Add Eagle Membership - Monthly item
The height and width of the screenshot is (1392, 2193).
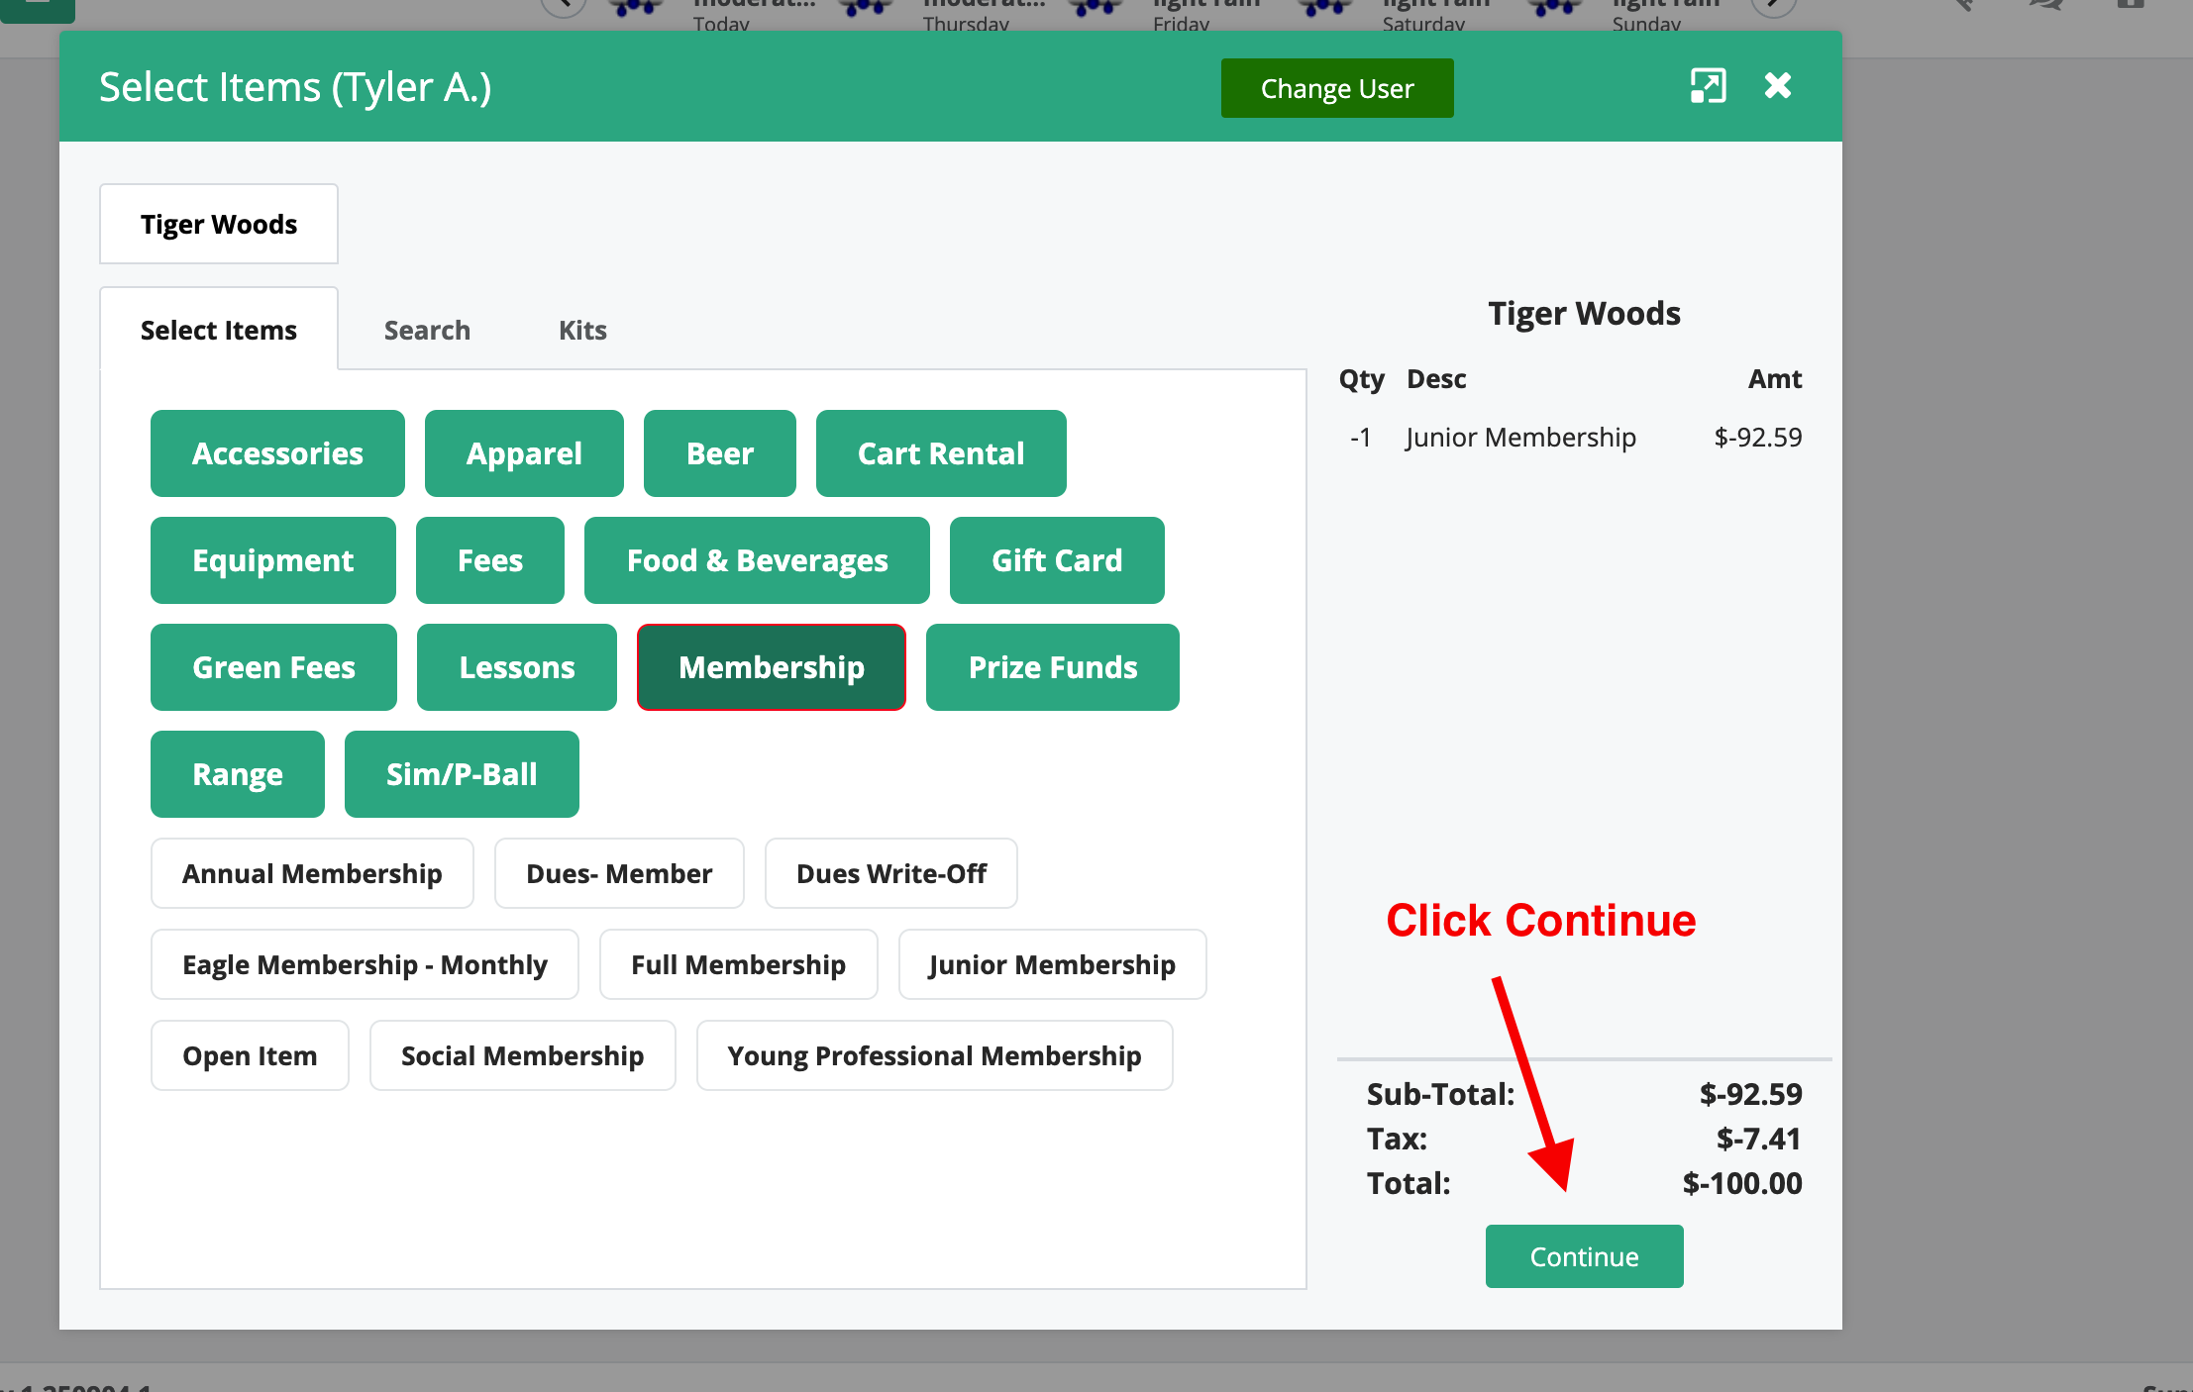click(364, 964)
